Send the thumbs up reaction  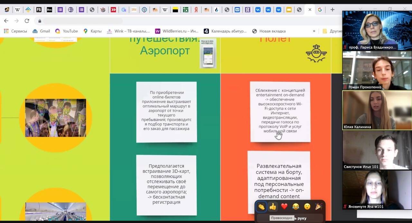click(x=273, y=207)
